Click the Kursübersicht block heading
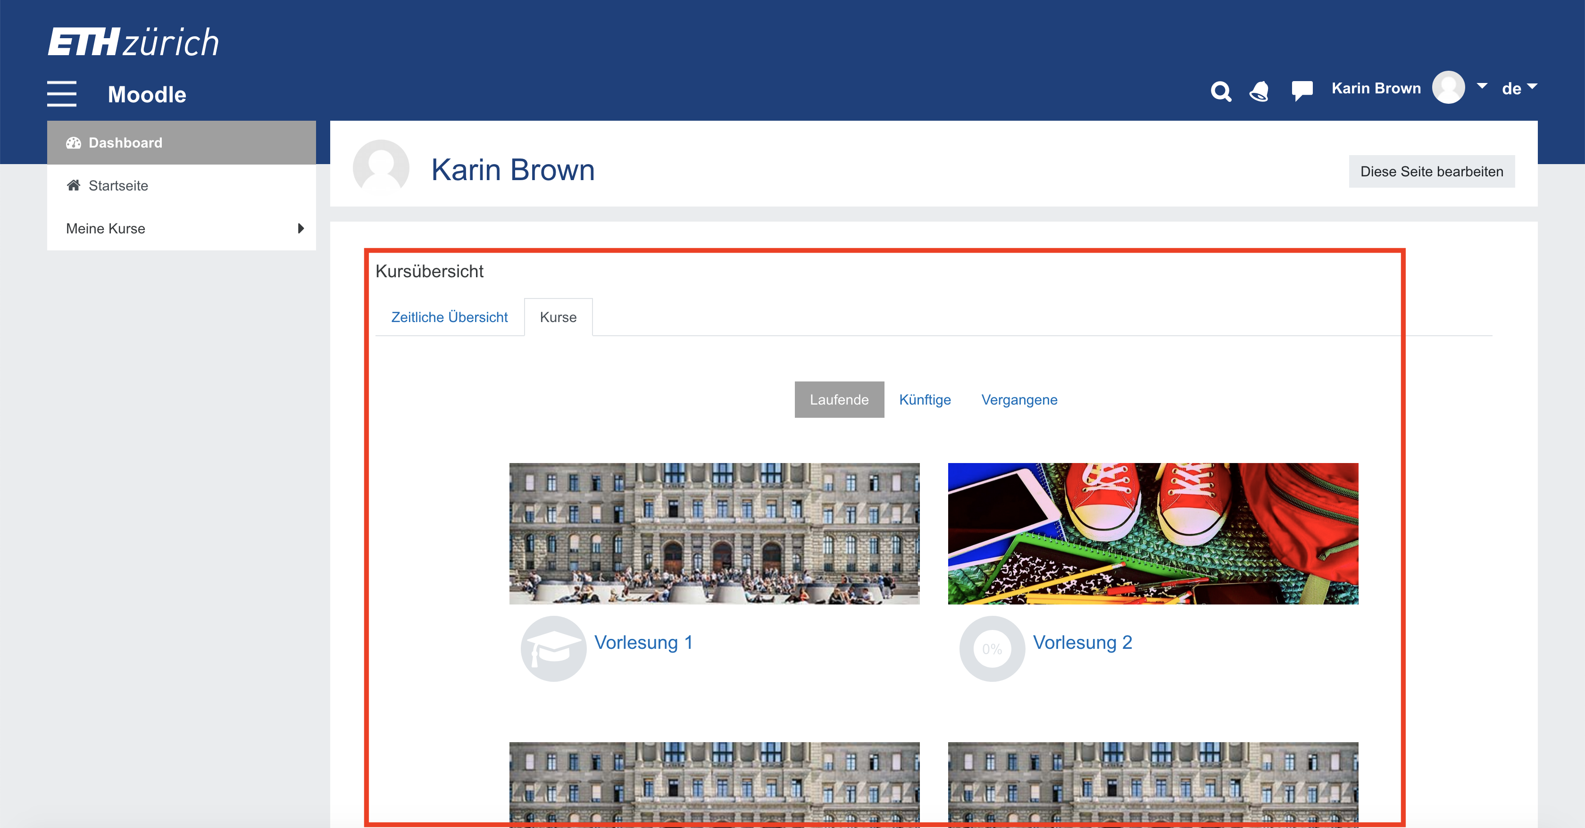This screenshot has width=1585, height=828. point(429,271)
